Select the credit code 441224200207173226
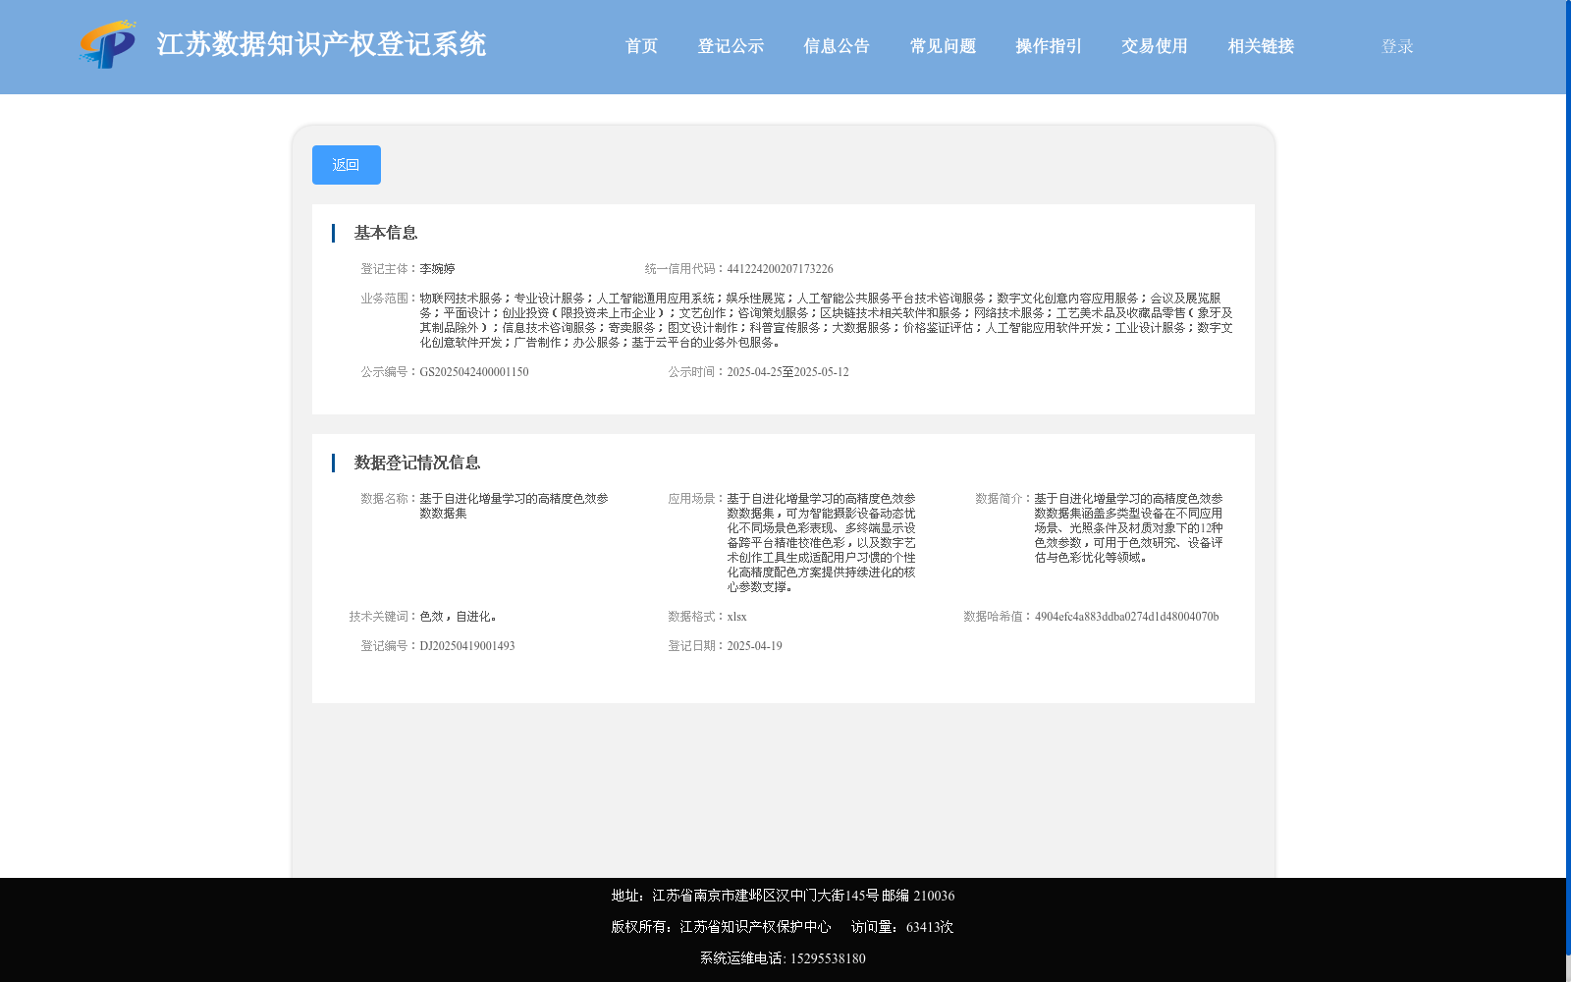 click(x=780, y=269)
